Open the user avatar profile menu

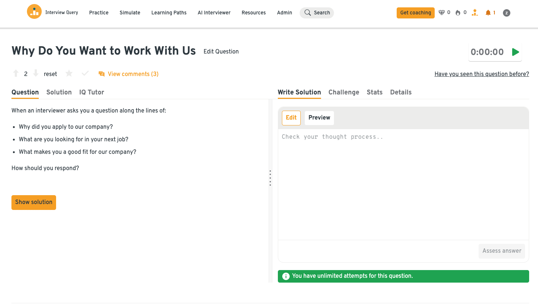point(507,13)
